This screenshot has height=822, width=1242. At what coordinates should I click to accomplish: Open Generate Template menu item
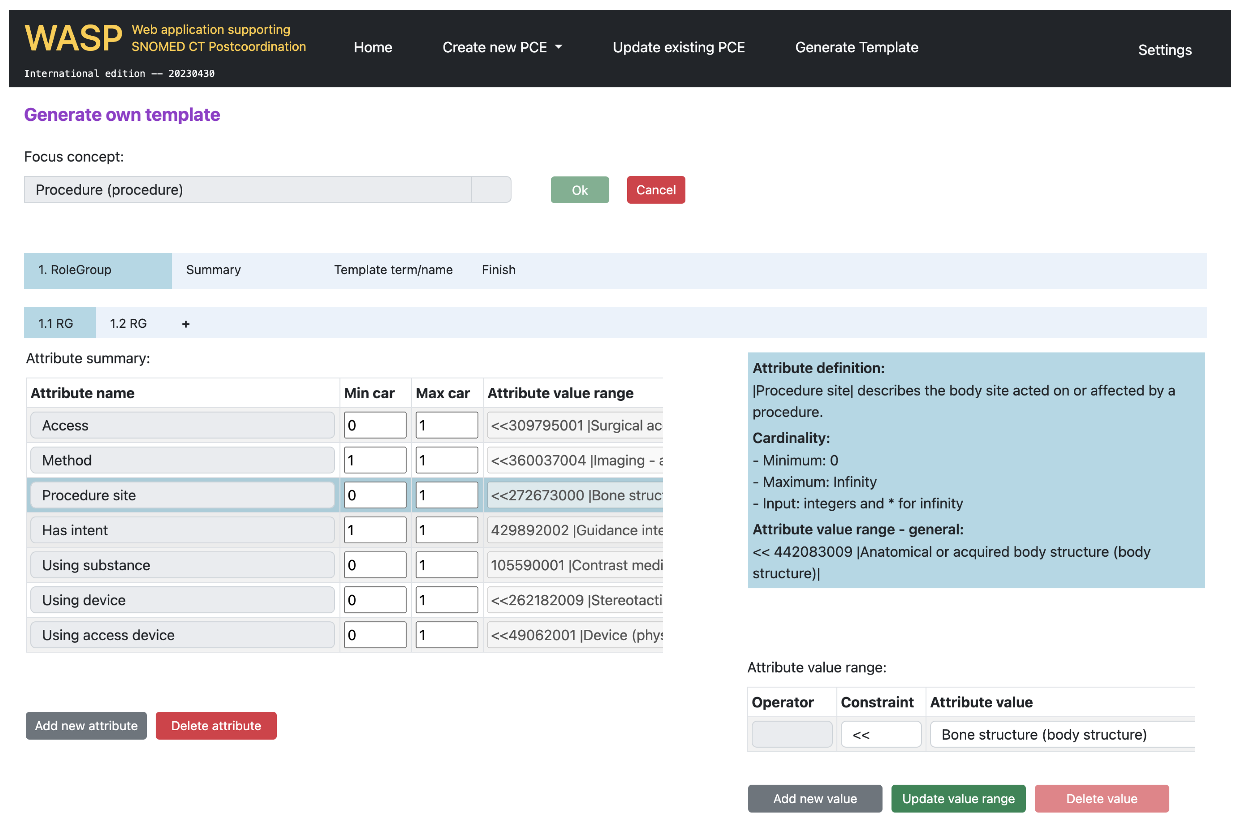coord(856,47)
